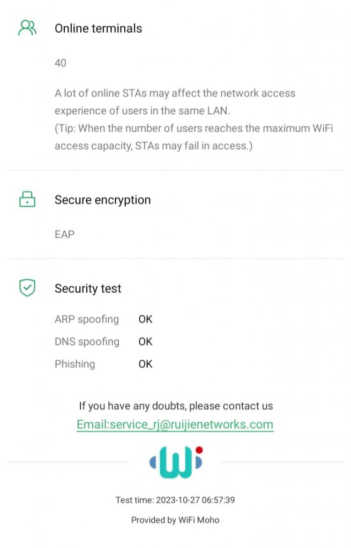Click the Test time timestamp text
The image size is (351, 548).
click(x=175, y=500)
